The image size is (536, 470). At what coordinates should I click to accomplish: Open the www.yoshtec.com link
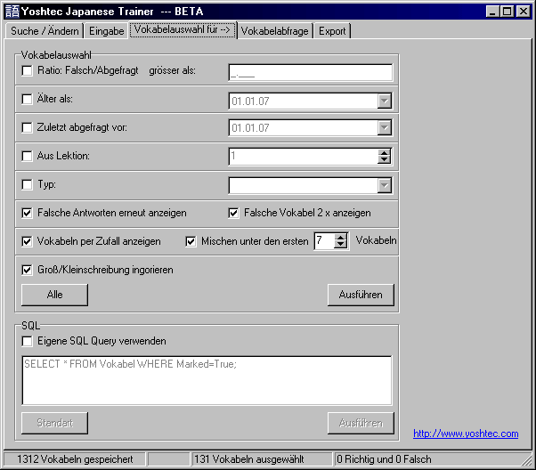click(x=466, y=434)
